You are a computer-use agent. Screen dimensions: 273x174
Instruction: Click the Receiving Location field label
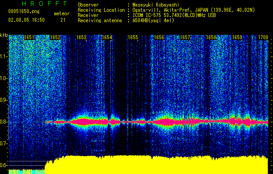[x=101, y=10]
